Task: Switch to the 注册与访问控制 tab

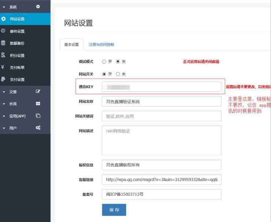Action: point(101,45)
